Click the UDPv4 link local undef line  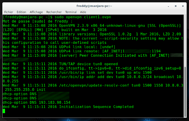[x=59, y=47]
